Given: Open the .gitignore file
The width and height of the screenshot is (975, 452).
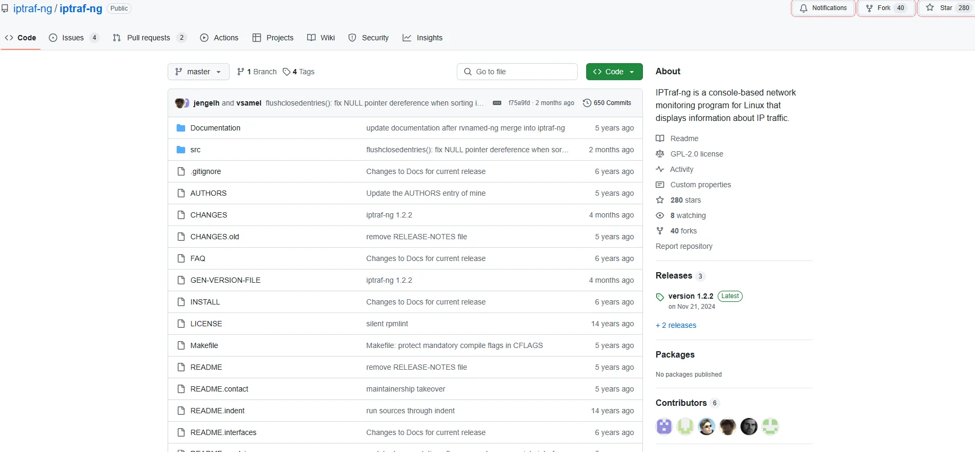Looking at the screenshot, I should click(x=206, y=171).
